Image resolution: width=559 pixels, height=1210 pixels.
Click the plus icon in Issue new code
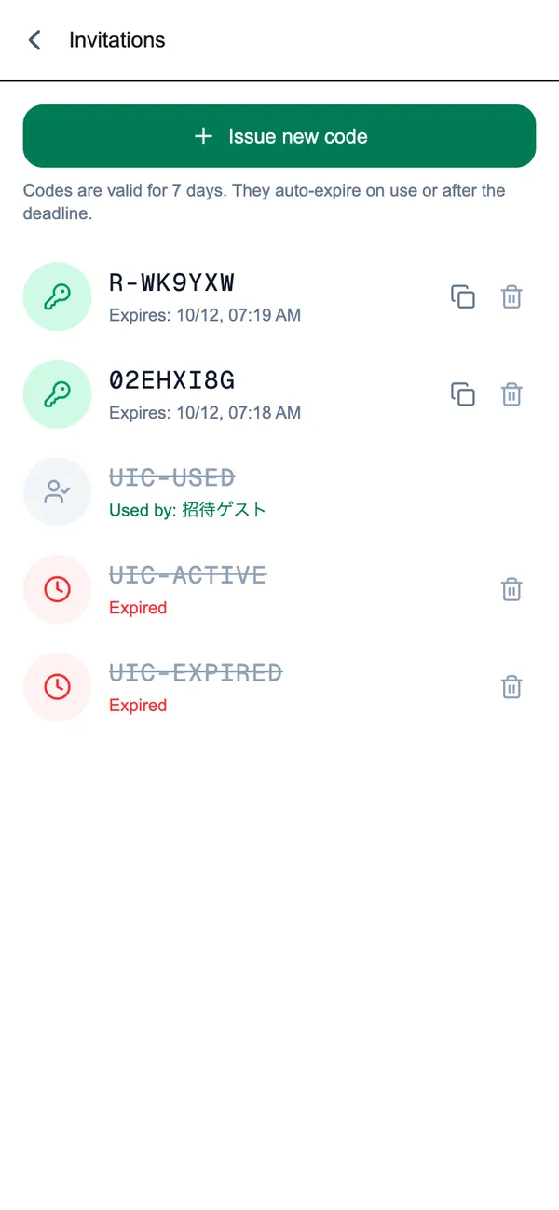click(x=203, y=136)
